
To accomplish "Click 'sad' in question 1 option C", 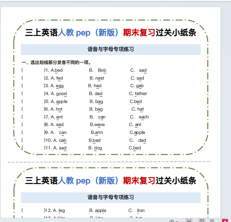I will (x=143, y=70).
